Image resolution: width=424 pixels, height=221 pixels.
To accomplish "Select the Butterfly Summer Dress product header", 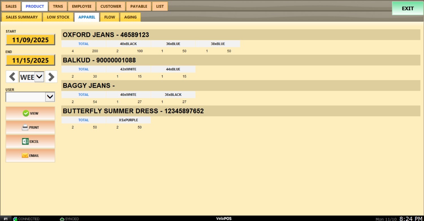I will (133, 111).
